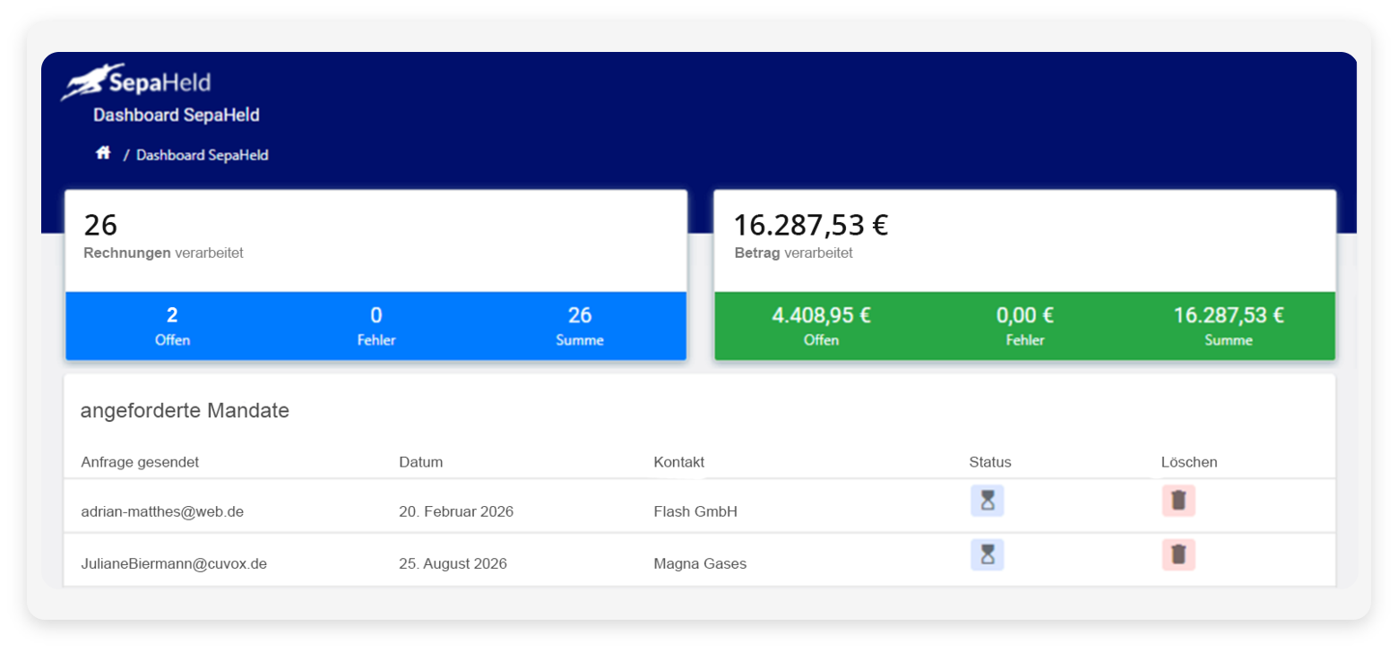Select the Flash GmbH contact
Screen dimensions: 1398x652
695,512
